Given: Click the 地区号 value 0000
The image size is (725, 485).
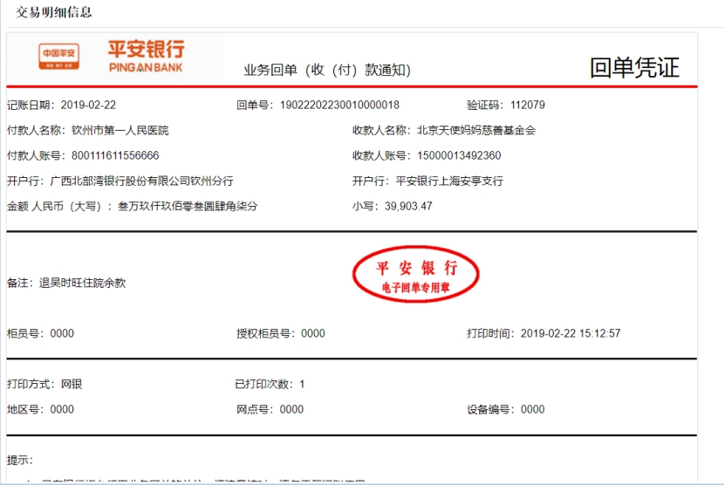Looking at the screenshot, I should pos(62,409).
